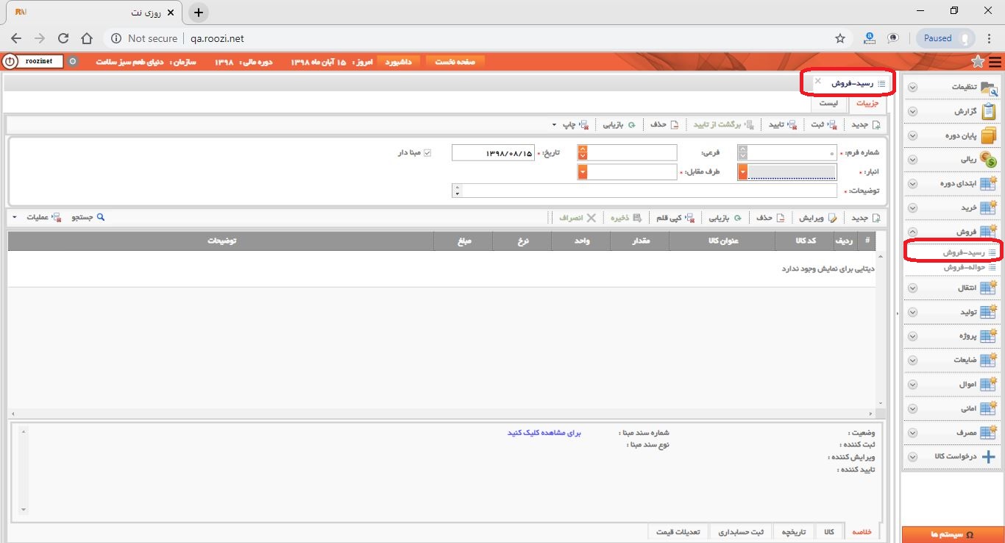Click the ریالی currency coin icon
1005x543 pixels.
point(989,160)
